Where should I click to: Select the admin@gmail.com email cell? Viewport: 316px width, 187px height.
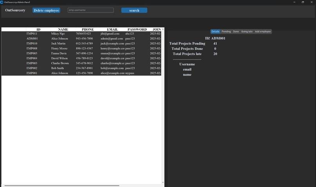tap(112, 38)
